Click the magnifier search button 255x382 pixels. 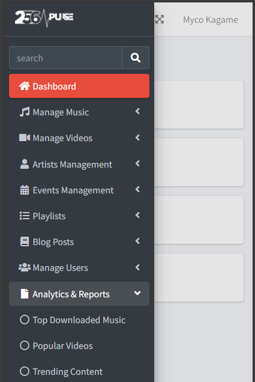tap(136, 58)
